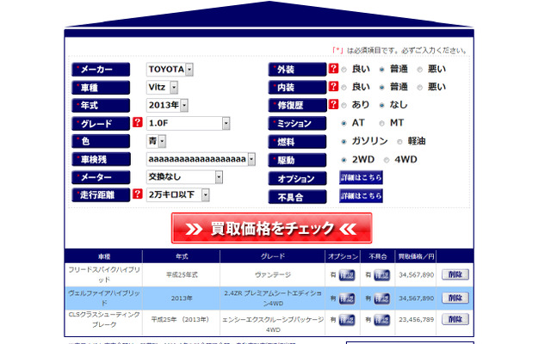Click the 23,456,789 price cell

(x=416, y=320)
